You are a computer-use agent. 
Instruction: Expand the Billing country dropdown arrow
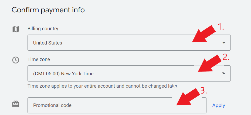pyautogui.click(x=224, y=43)
